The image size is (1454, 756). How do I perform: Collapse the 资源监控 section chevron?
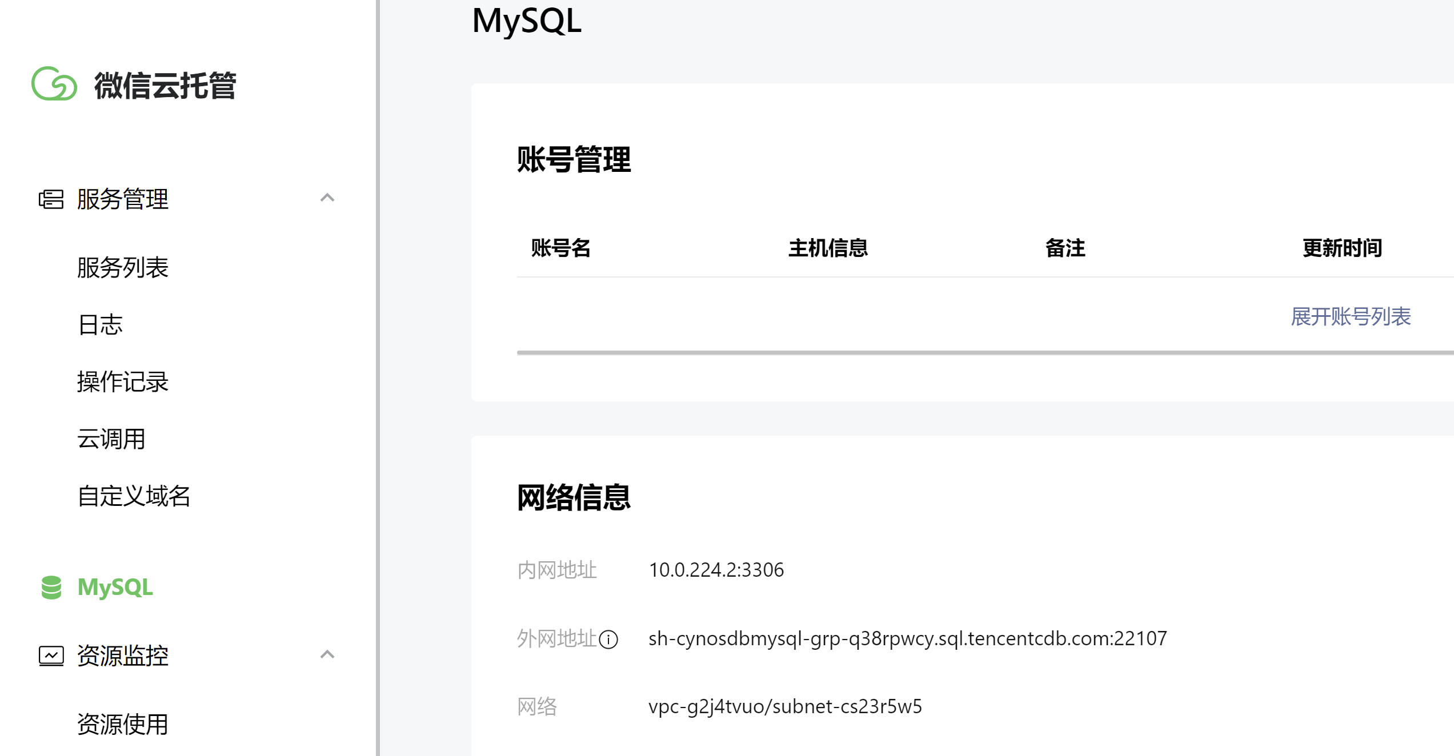click(x=327, y=655)
